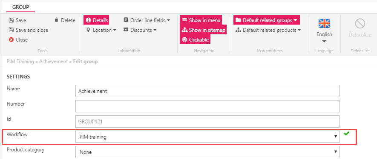Screen dimensions: 377x159
Task: Toggle the Show in menu option
Action: coord(201,20)
